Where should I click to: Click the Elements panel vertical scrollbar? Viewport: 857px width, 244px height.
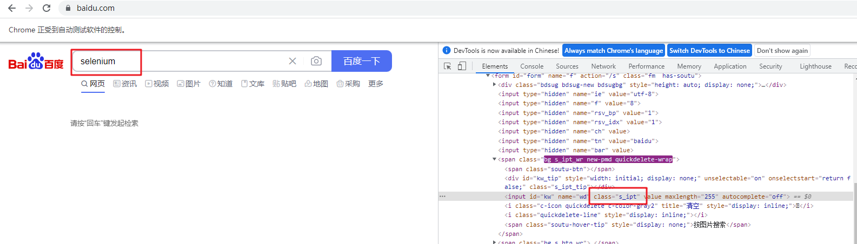[855, 214]
